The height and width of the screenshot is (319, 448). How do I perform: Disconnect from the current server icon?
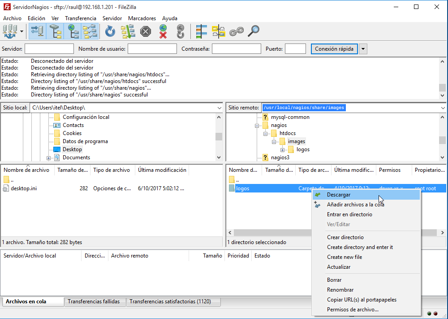pos(163,31)
